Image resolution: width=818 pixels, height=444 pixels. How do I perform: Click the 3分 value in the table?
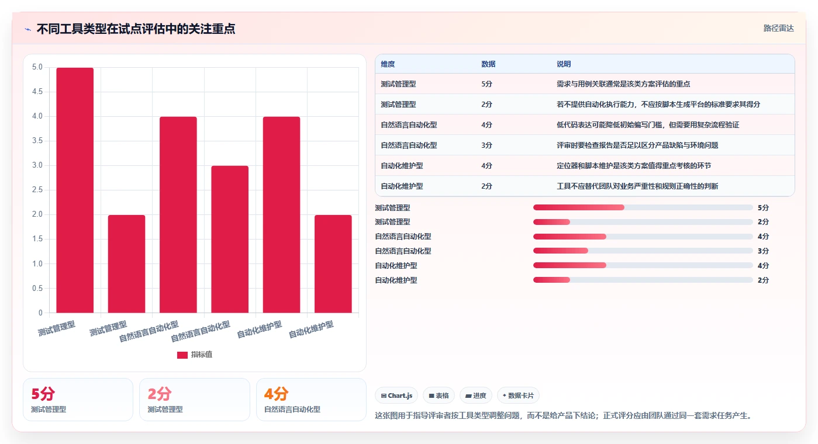[x=486, y=145]
